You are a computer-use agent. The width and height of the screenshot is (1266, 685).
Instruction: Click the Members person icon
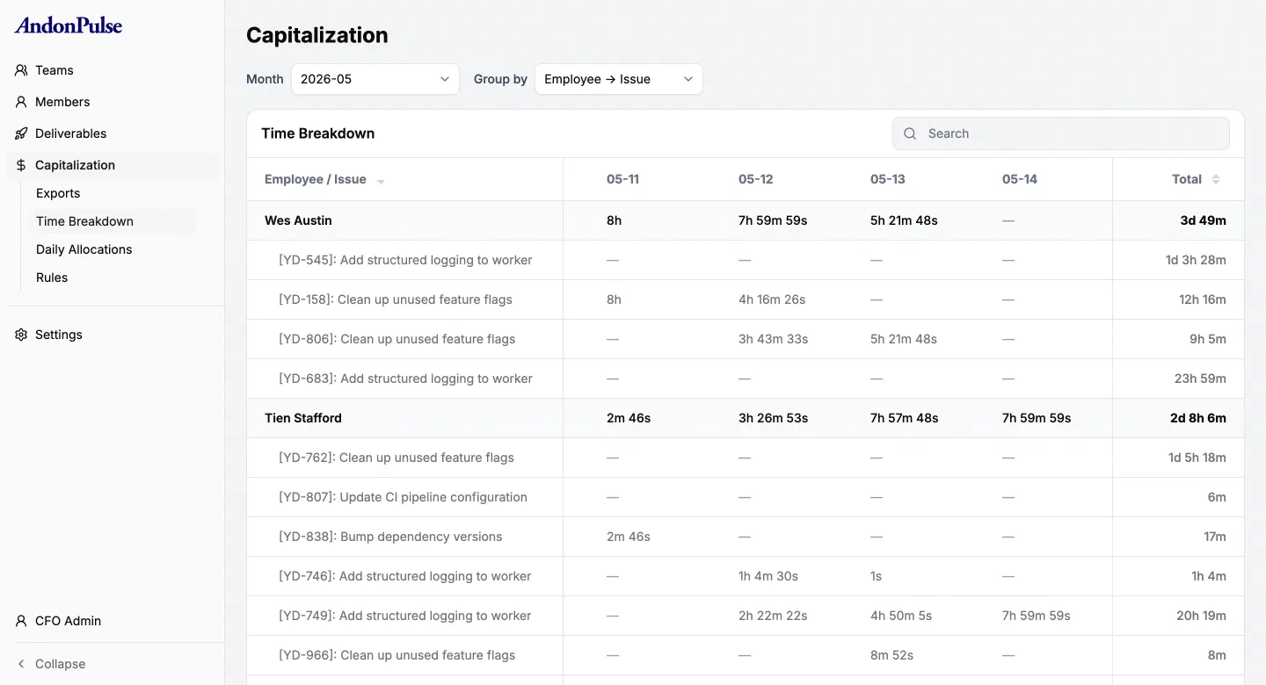tap(21, 102)
